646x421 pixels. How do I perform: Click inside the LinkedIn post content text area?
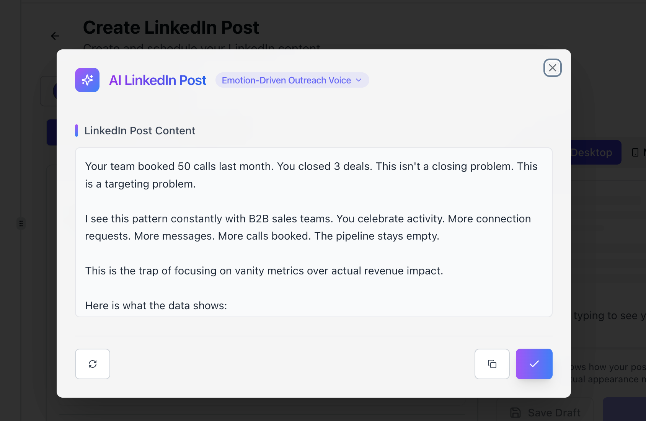tap(313, 253)
